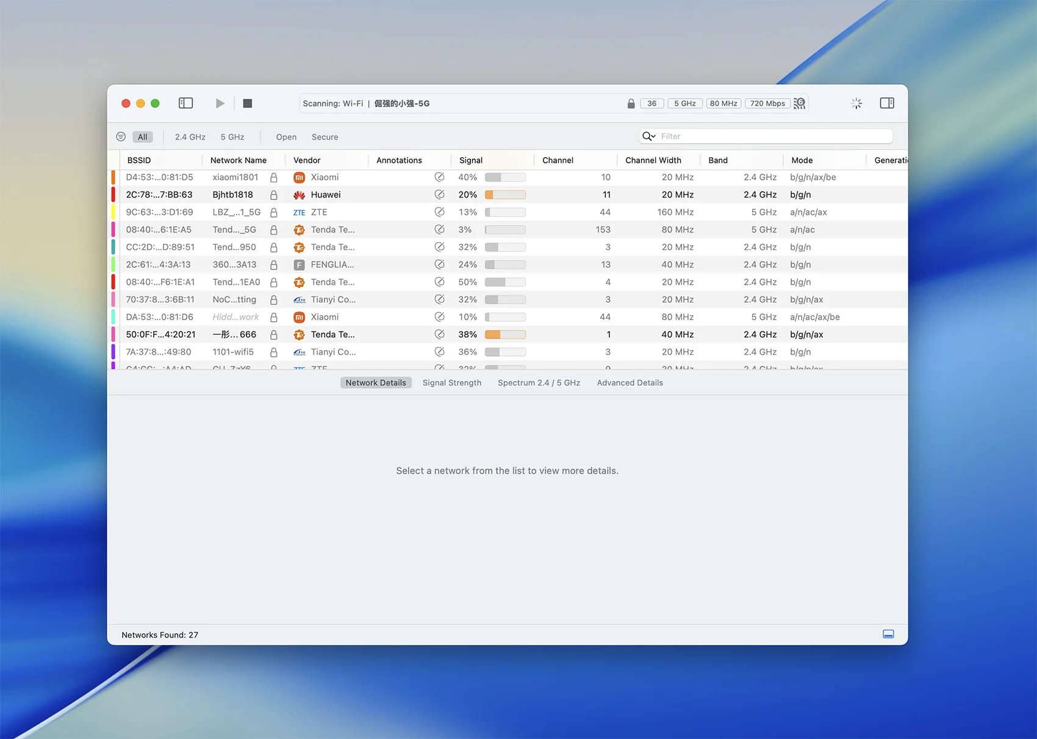1037x739 pixels.
Task: Click the filter options icon beside All
Action: click(x=121, y=137)
